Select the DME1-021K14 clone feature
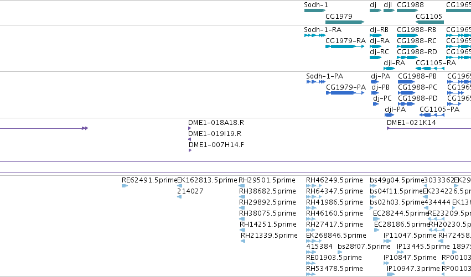Image resolution: width=471 pixels, height=277 pixels. 429,128
